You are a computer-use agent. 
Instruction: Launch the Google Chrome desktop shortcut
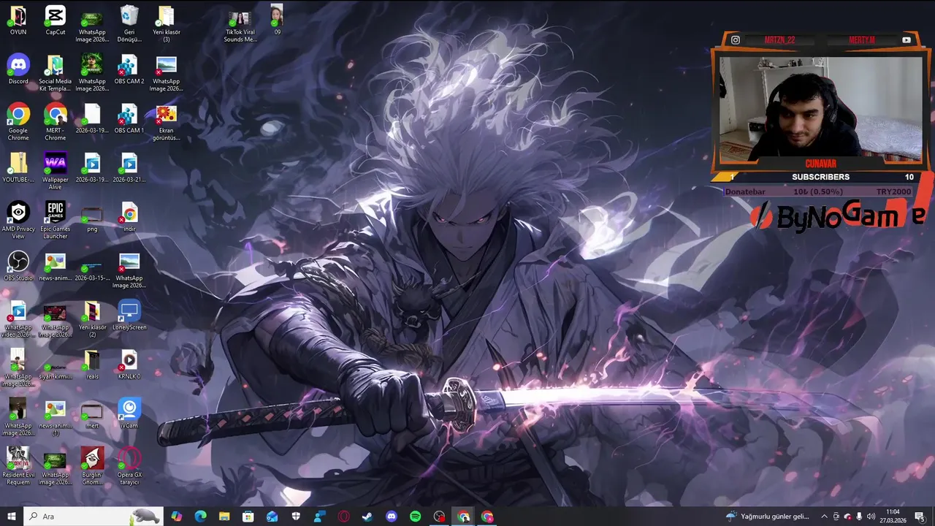point(18,122)
